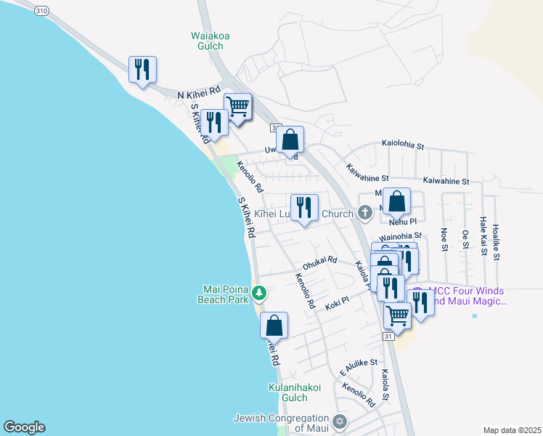Viewport: 543px width, 436px height.
Task: Click the E Alulike St label
Action: tap(359, 367)
